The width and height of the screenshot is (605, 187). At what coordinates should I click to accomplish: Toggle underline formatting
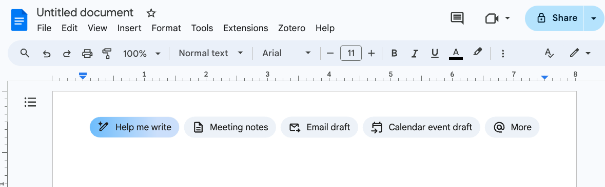pos(435,53)
